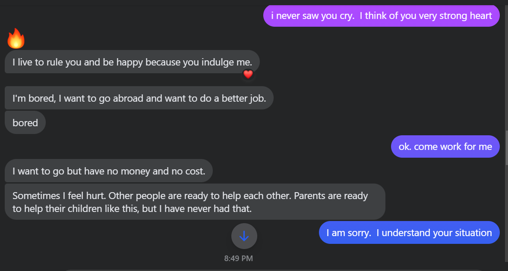Click the 8:49 PM timestamp

tap(238, 259)
